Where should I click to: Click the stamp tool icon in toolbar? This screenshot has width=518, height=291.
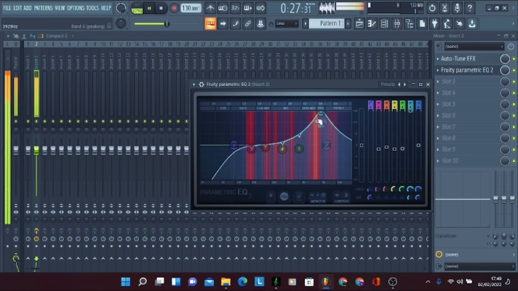pos(261,24)
